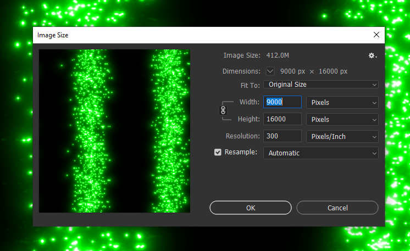Uncheck the Resample checkbox
This screenshot has width=410, height=251.
coord(218,152)
